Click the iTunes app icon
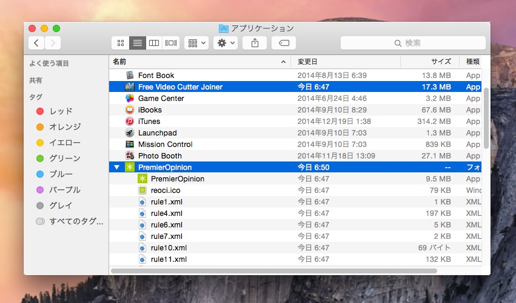The width and height of the screenshot is (516, 303). [130, 121]
